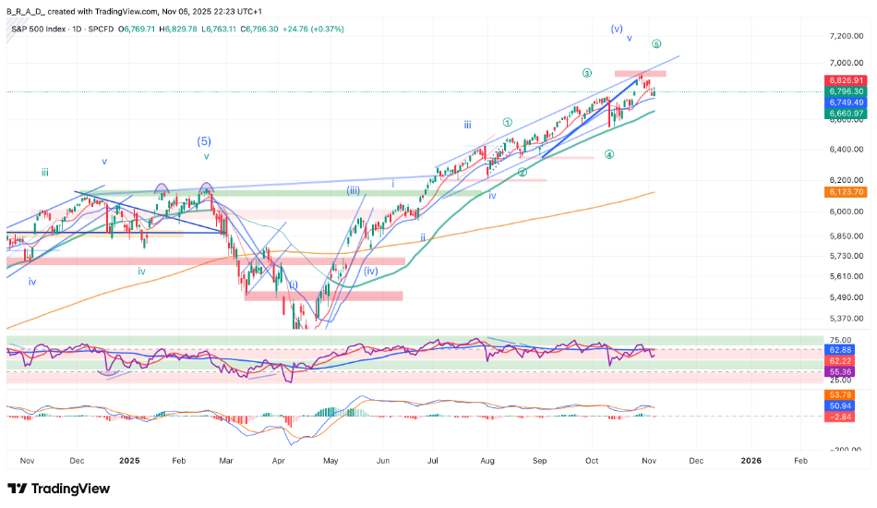Click the blue 6,749.49 price tag
877x508 pixels.
tap(846, 103)
